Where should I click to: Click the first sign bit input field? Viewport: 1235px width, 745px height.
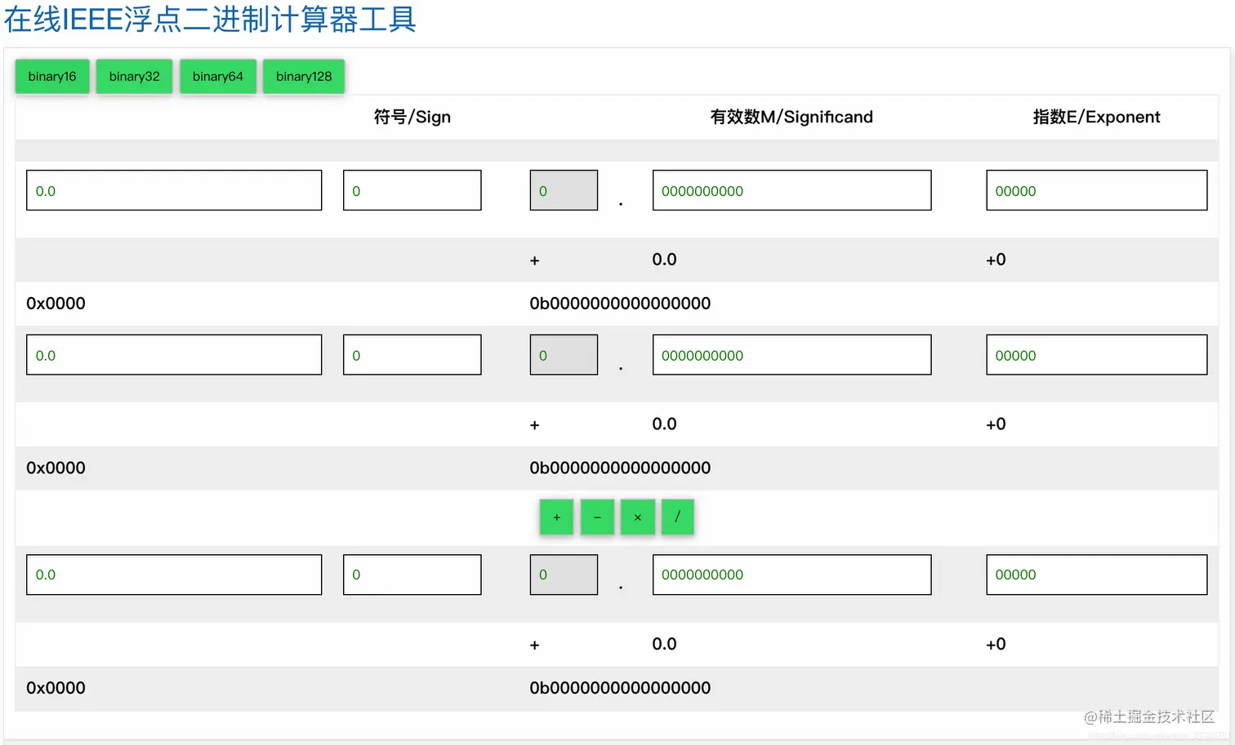(412, 190)
